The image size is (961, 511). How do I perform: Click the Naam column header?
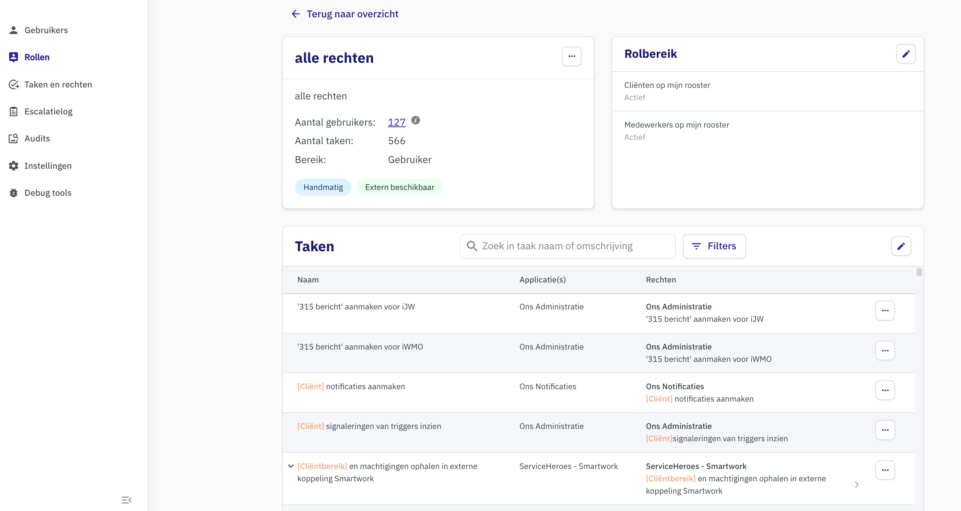[x=308, y=280]
